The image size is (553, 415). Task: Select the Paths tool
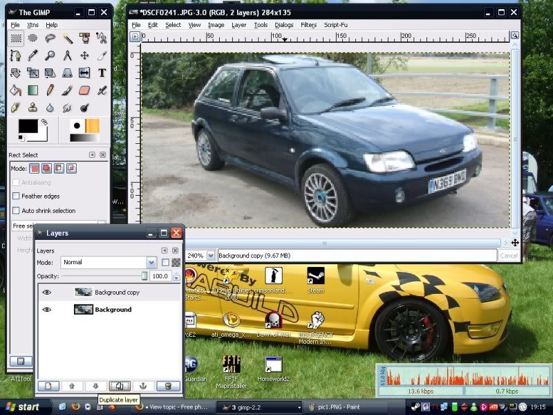16,55
